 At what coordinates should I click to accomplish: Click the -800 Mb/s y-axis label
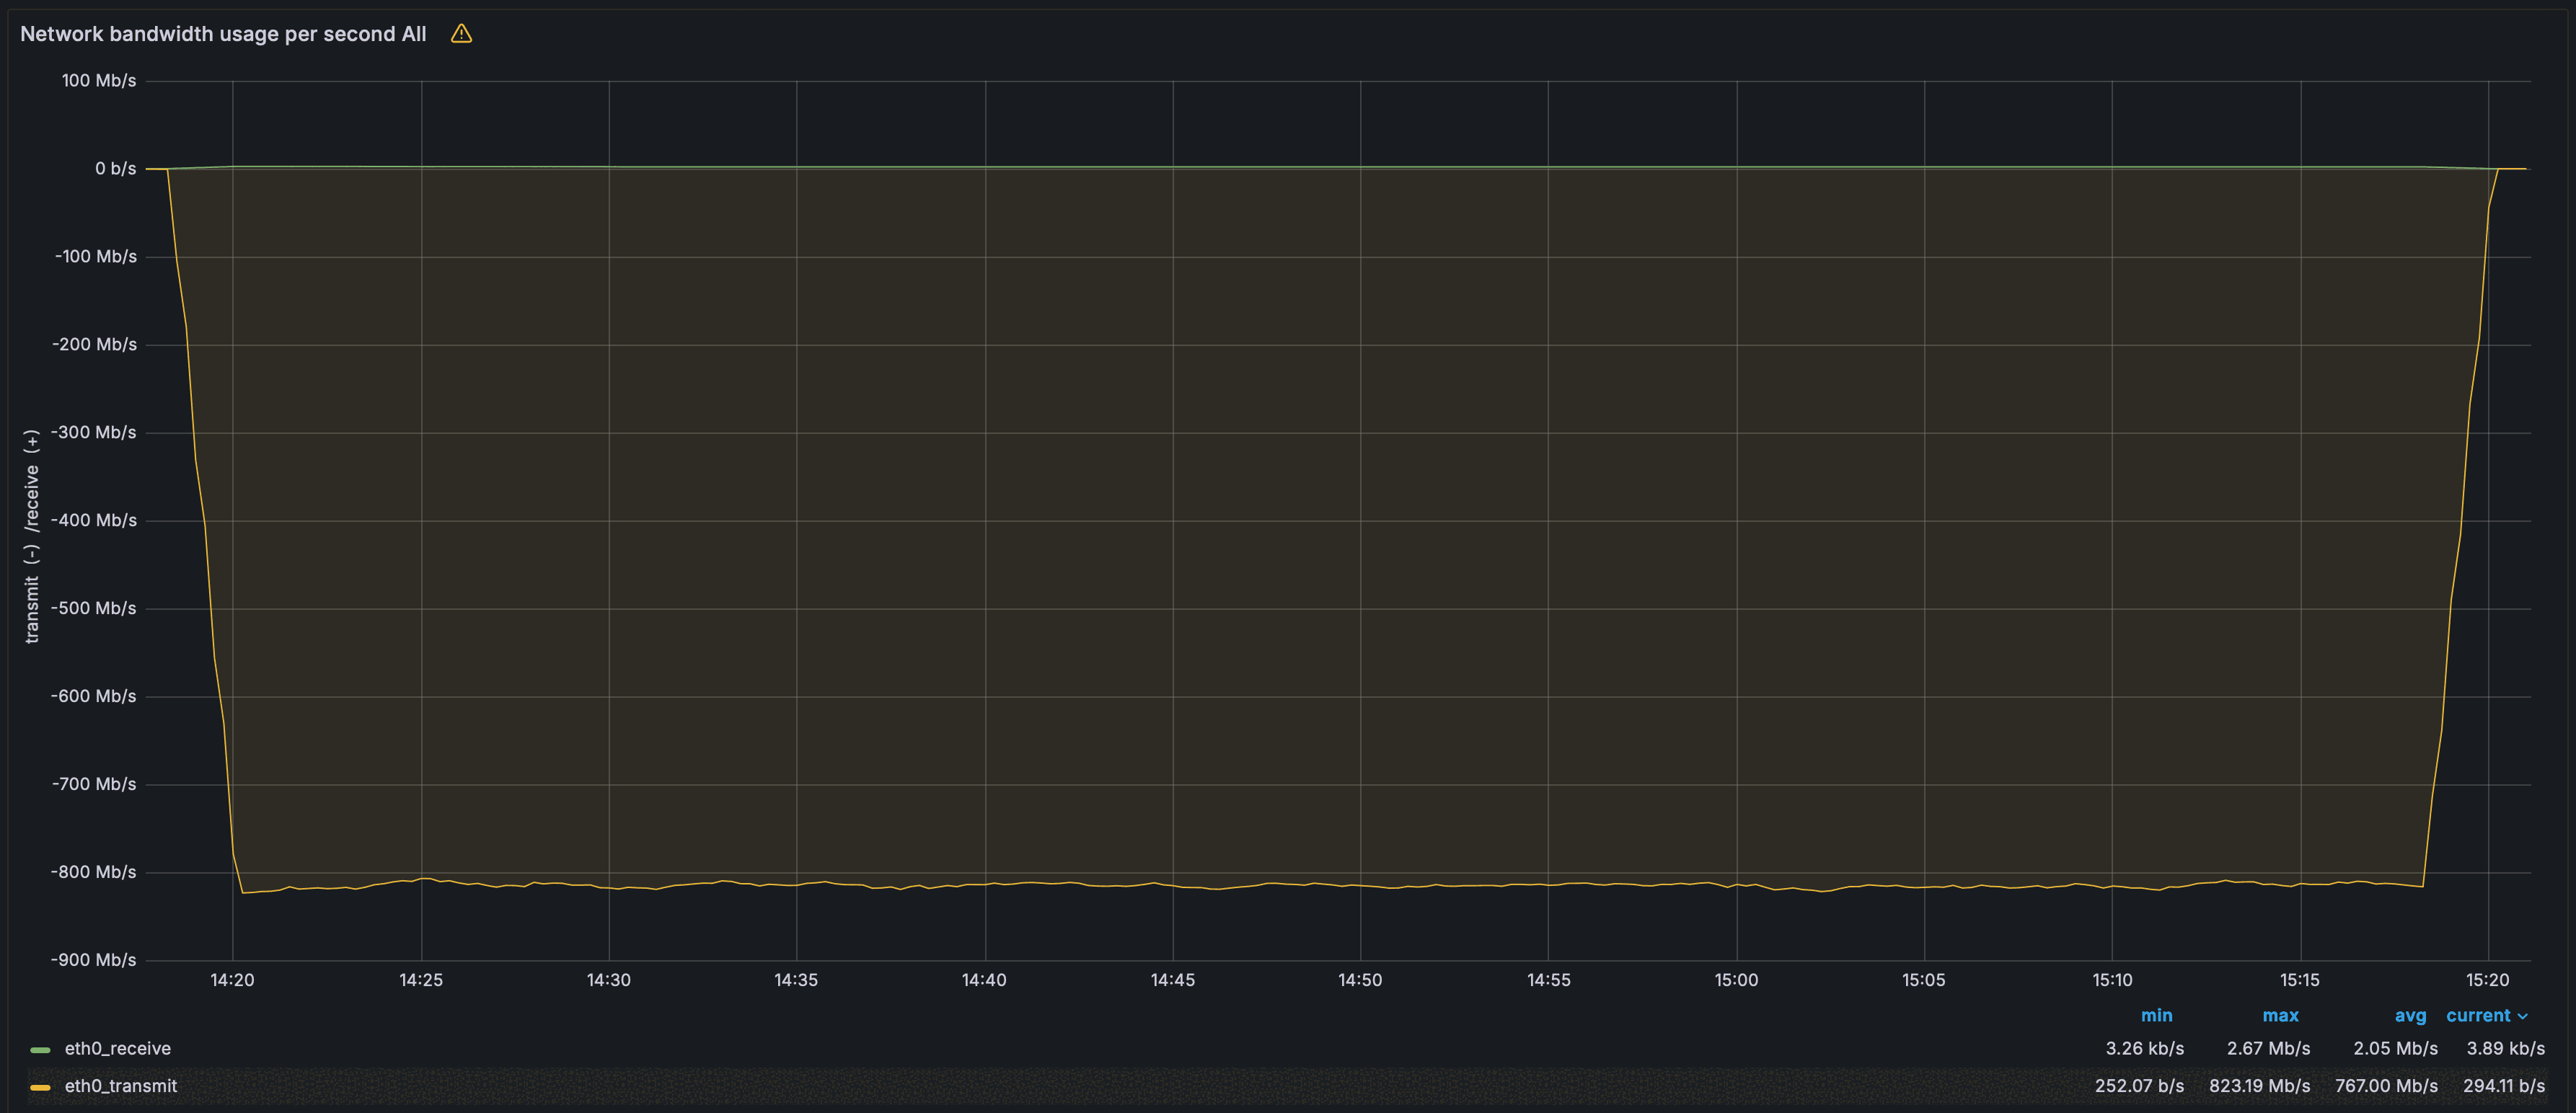point(94,872)
